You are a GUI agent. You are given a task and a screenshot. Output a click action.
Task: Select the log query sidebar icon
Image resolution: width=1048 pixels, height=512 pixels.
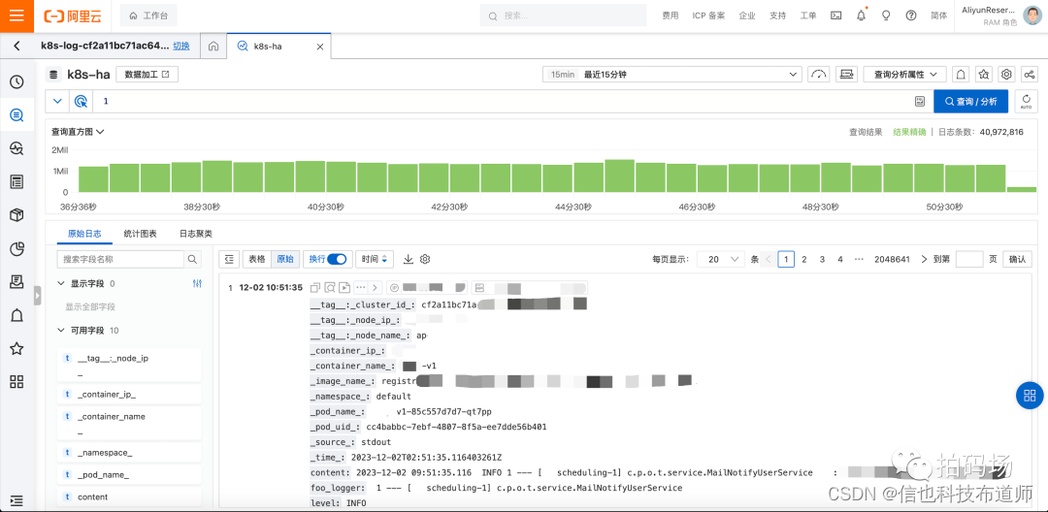click(16, 115)
